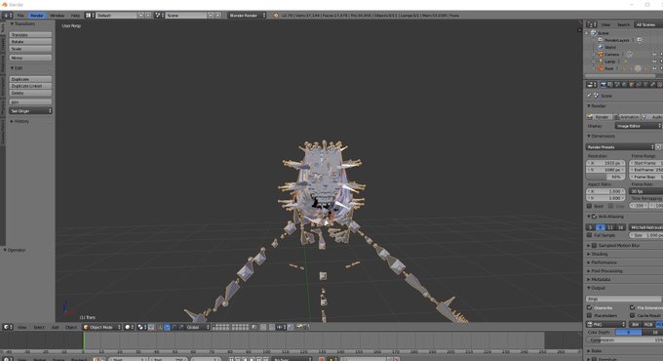Expand the History panel

click(20, 121)
